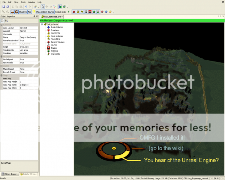The width and height of the screenshot is (225, 180).
Task: Open the dropdown arrow beside gear icon
Action: (x=67, y=7)
